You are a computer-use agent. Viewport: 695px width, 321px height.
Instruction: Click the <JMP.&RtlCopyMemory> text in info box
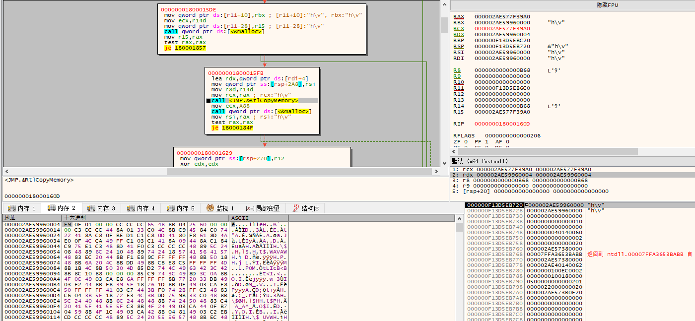(39, 180)
